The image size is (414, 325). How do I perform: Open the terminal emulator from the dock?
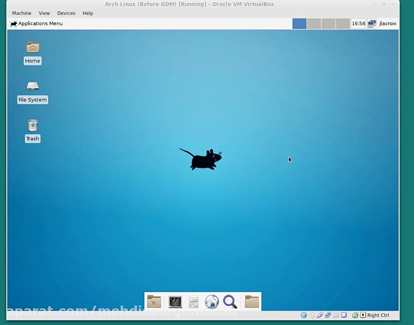[x=175, y=302]
